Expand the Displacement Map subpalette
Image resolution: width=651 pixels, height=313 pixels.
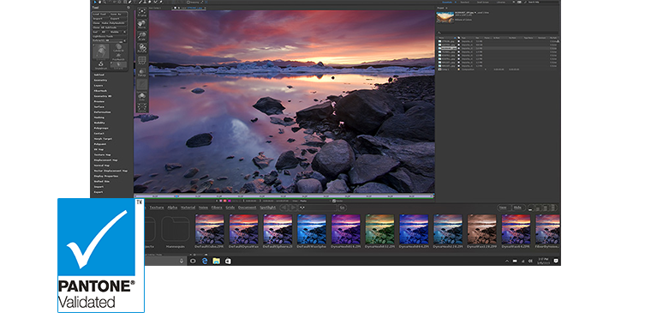(x=105, y=160)
